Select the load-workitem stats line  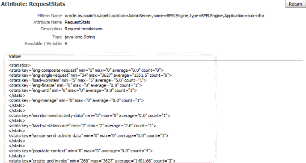(x=77, y=80)
